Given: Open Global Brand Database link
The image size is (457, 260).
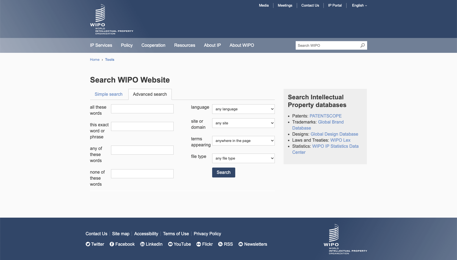Looking at the screenshot, I should click(318, 125).
